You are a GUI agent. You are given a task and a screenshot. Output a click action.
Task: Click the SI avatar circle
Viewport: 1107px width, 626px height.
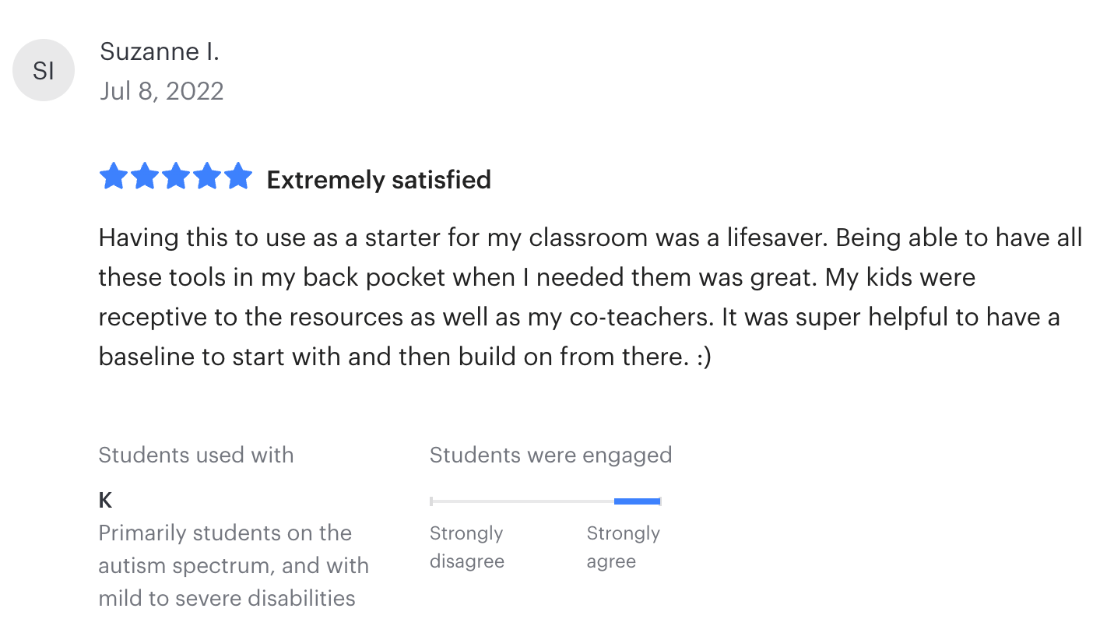click(x=44, y=71)
